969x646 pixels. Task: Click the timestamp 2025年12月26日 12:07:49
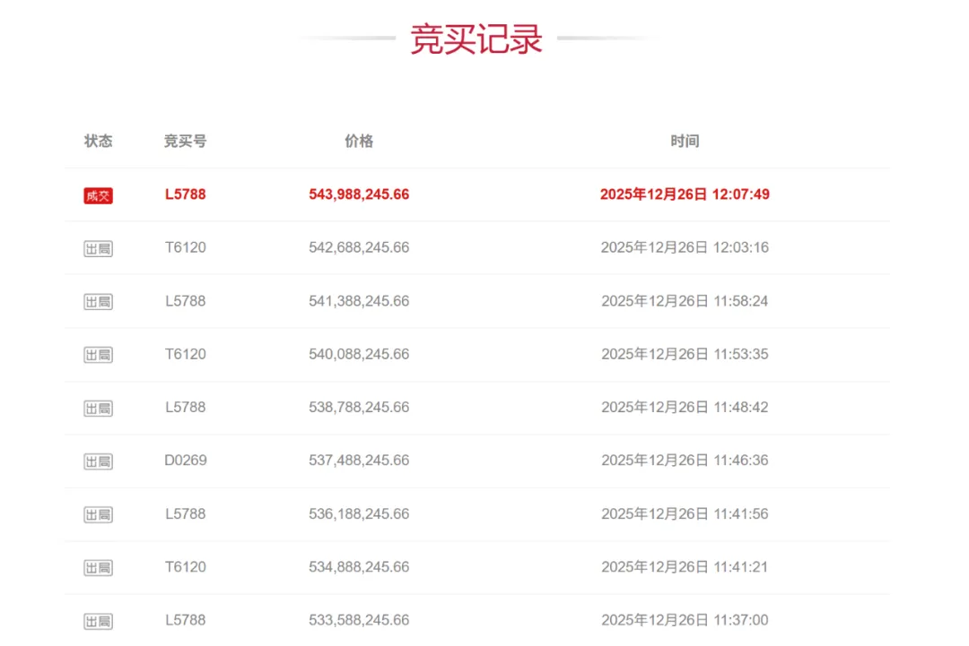point(685,194)
